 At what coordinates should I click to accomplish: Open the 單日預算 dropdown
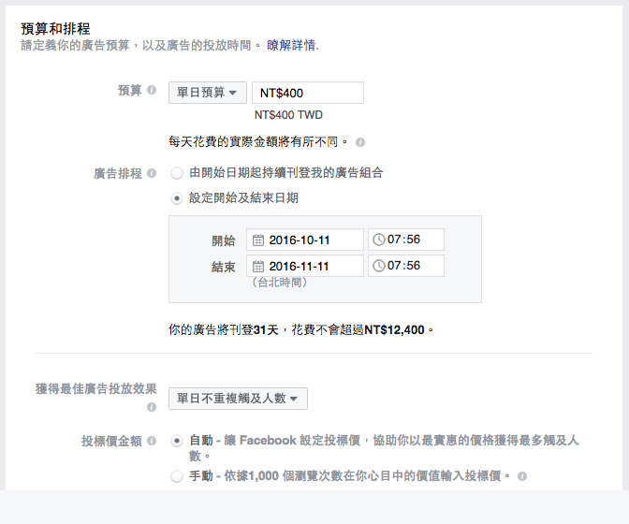click(208, 93)
